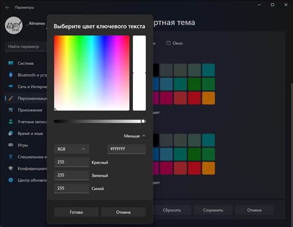293x227 pixels.
Task: Click the Красный value field
Action: click(72, 162)
